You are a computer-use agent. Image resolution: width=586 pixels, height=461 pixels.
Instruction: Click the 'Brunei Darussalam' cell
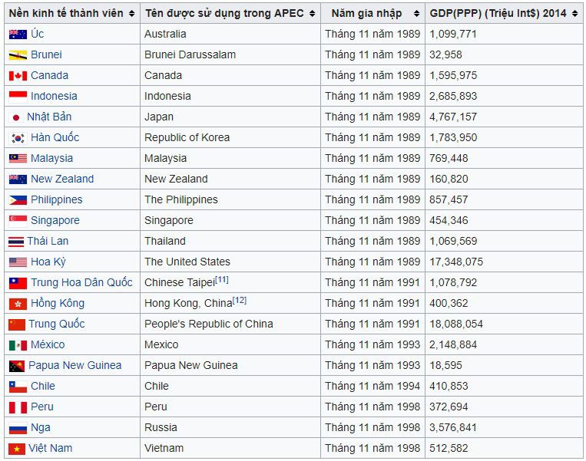pos(230,55)
